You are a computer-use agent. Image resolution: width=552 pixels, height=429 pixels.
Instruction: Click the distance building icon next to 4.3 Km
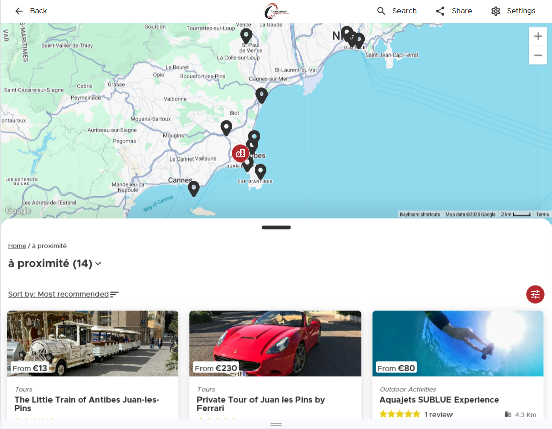point(507,415)
